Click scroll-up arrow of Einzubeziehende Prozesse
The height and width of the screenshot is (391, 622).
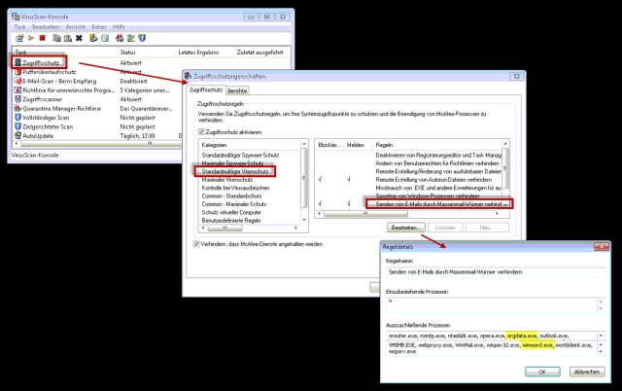(x=601, y=302)
